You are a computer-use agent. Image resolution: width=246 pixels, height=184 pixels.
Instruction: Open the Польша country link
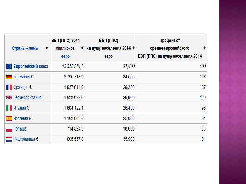(x=20, y=129)
